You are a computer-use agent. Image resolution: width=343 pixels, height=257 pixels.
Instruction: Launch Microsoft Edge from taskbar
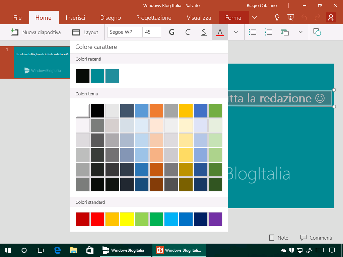[x=57, y=250]
